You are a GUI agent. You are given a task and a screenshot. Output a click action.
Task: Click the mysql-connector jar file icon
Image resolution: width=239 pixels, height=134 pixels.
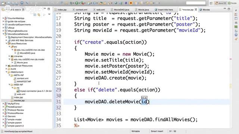coord(18,91)
